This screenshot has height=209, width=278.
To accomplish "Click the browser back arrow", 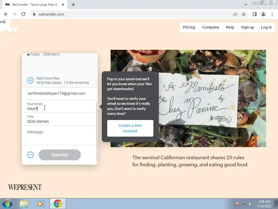I will pos(6,14).
